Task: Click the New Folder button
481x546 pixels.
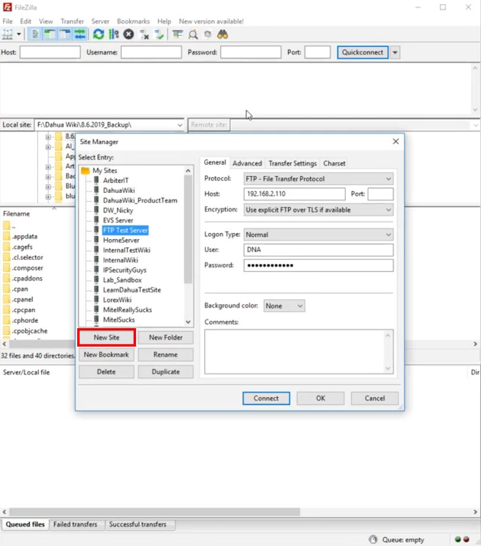Action: [x=166, y=338]
